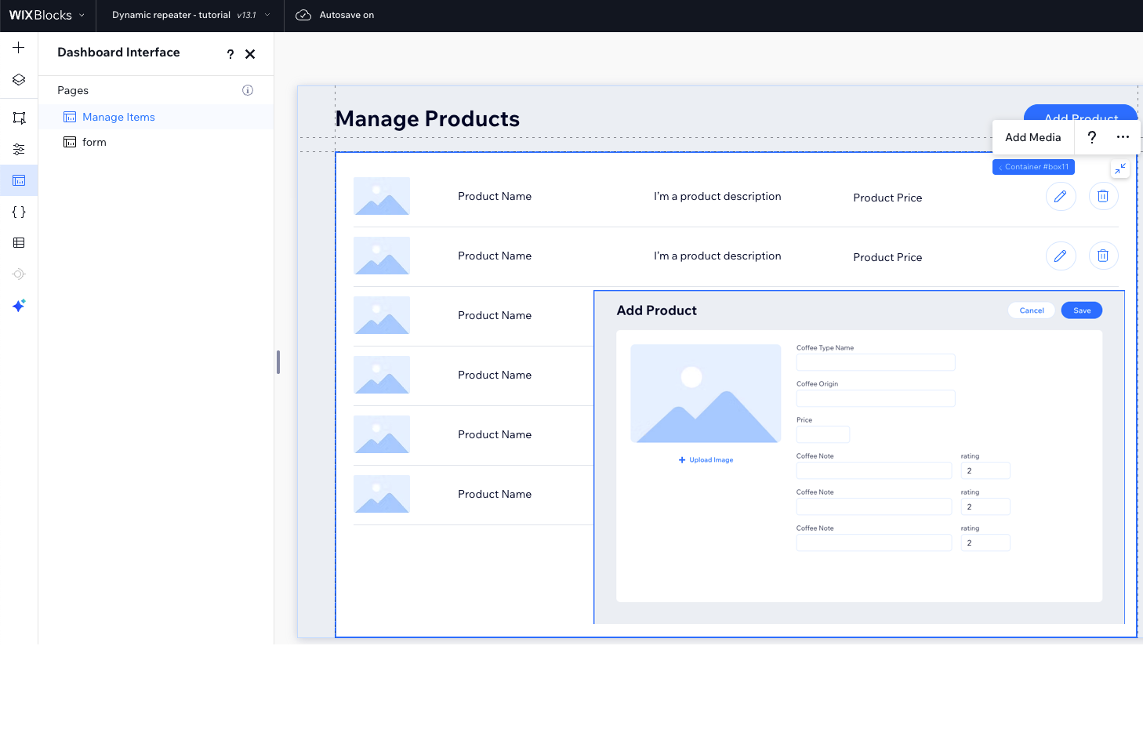
Task: Open more actions ellipsis menu
Action: (1123, 137)
